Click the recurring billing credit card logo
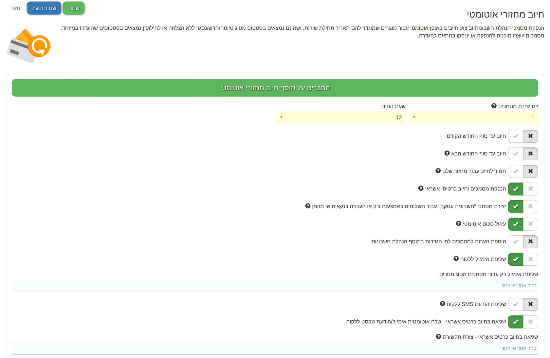Screen dimensions: 550x358 [x=28, y=46]
